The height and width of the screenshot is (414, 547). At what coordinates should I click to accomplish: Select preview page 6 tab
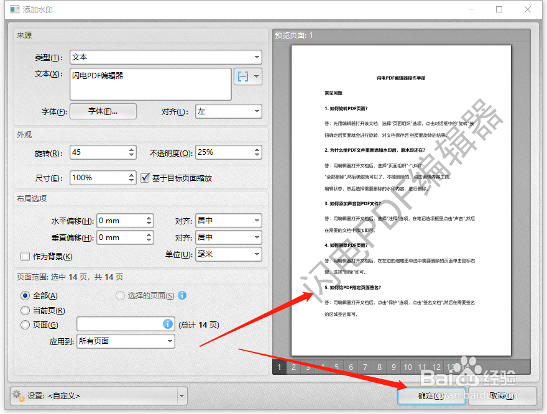pos(351,367)
